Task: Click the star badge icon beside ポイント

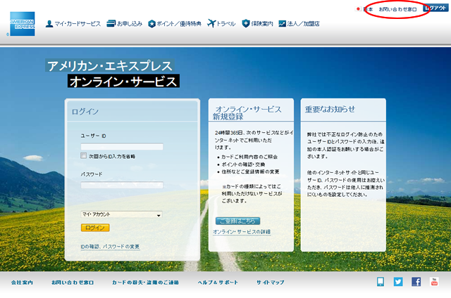Action: [152, 24]
